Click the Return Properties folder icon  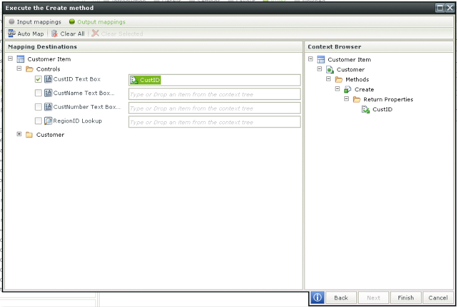pos(357,99)
